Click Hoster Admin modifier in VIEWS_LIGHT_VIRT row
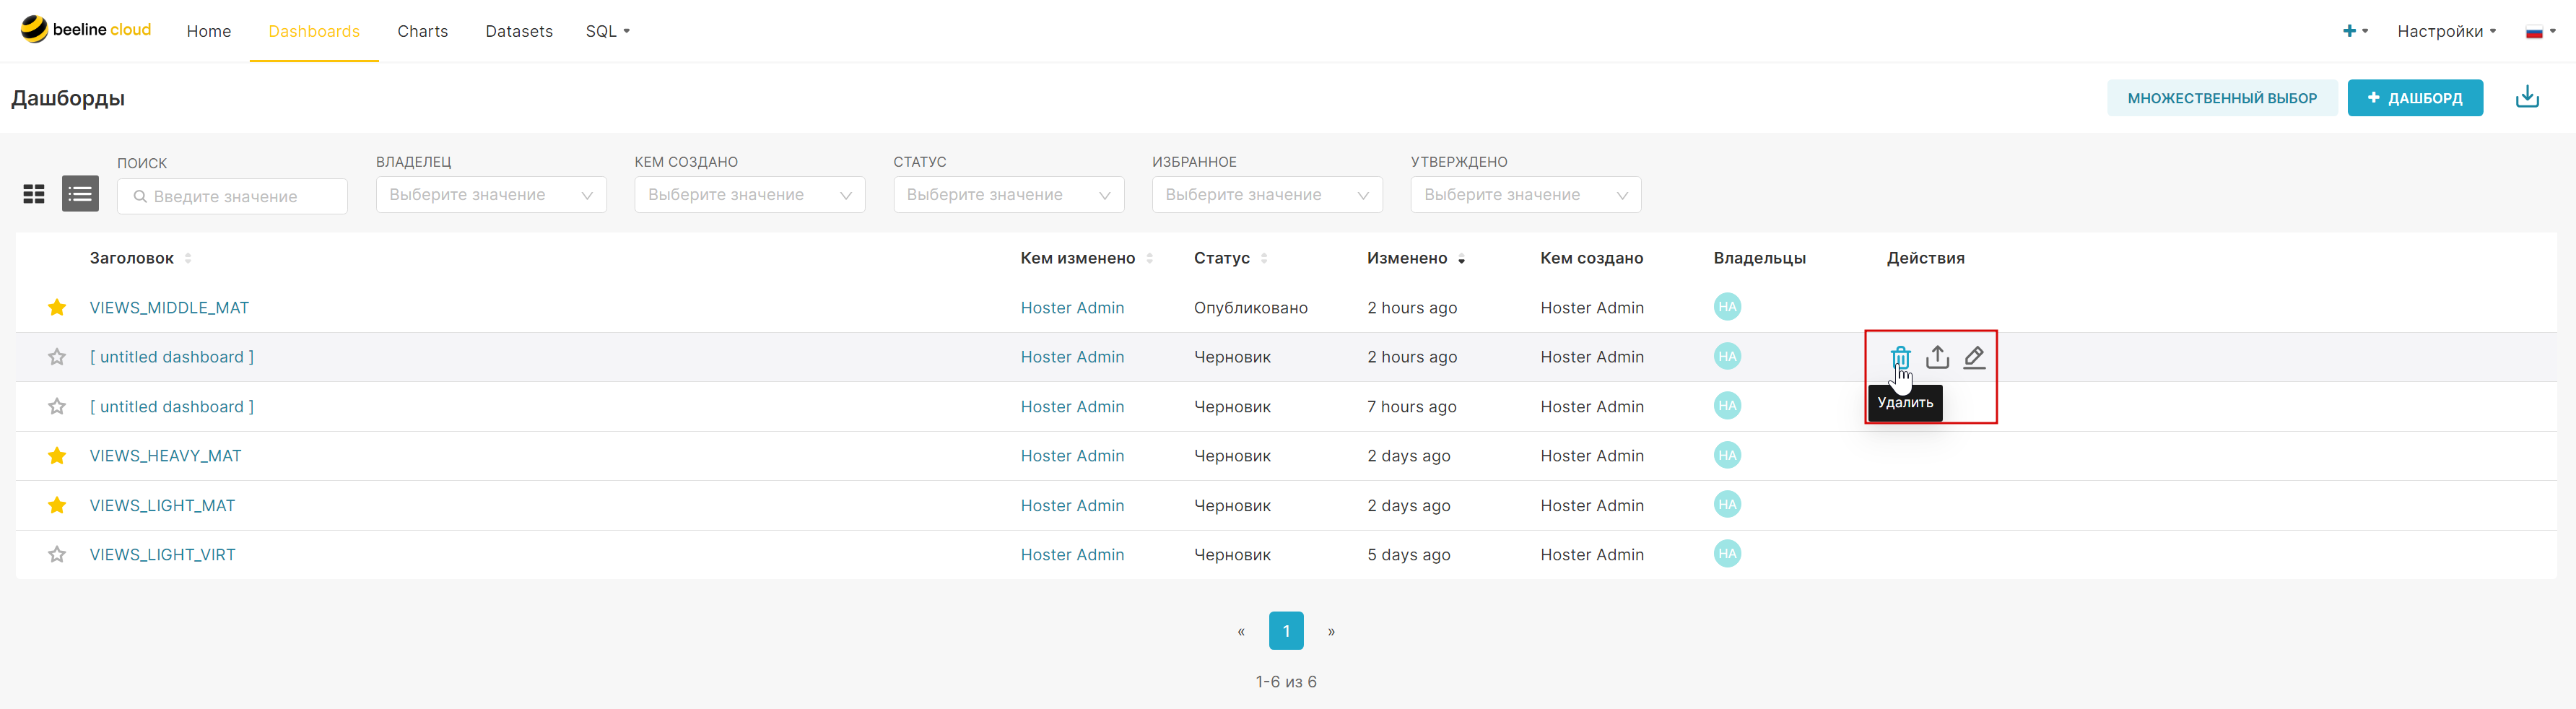Image resolution: width=2576 pixels, height=709 pixels. tap(1072, 554)
